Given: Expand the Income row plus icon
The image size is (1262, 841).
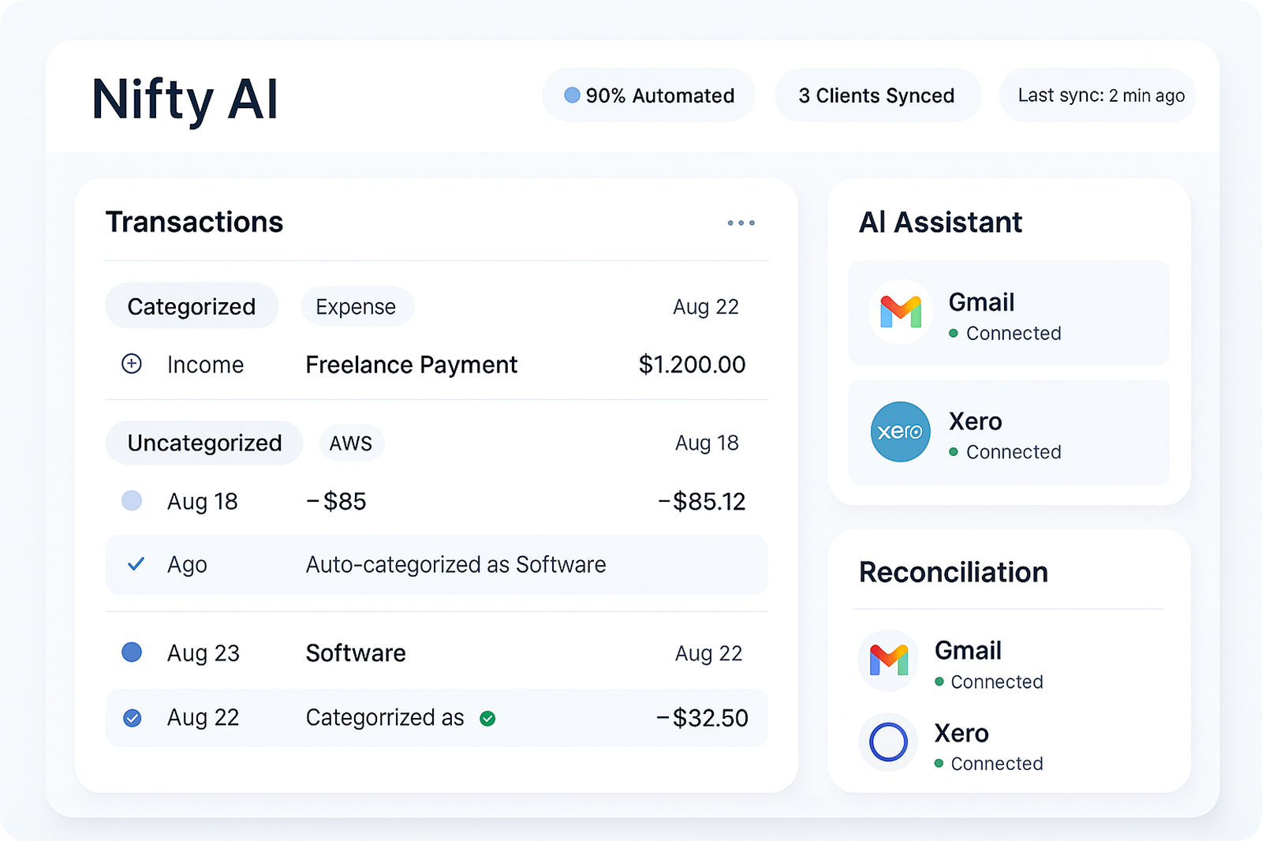Looking at the screenshot, I should [132, 364].
